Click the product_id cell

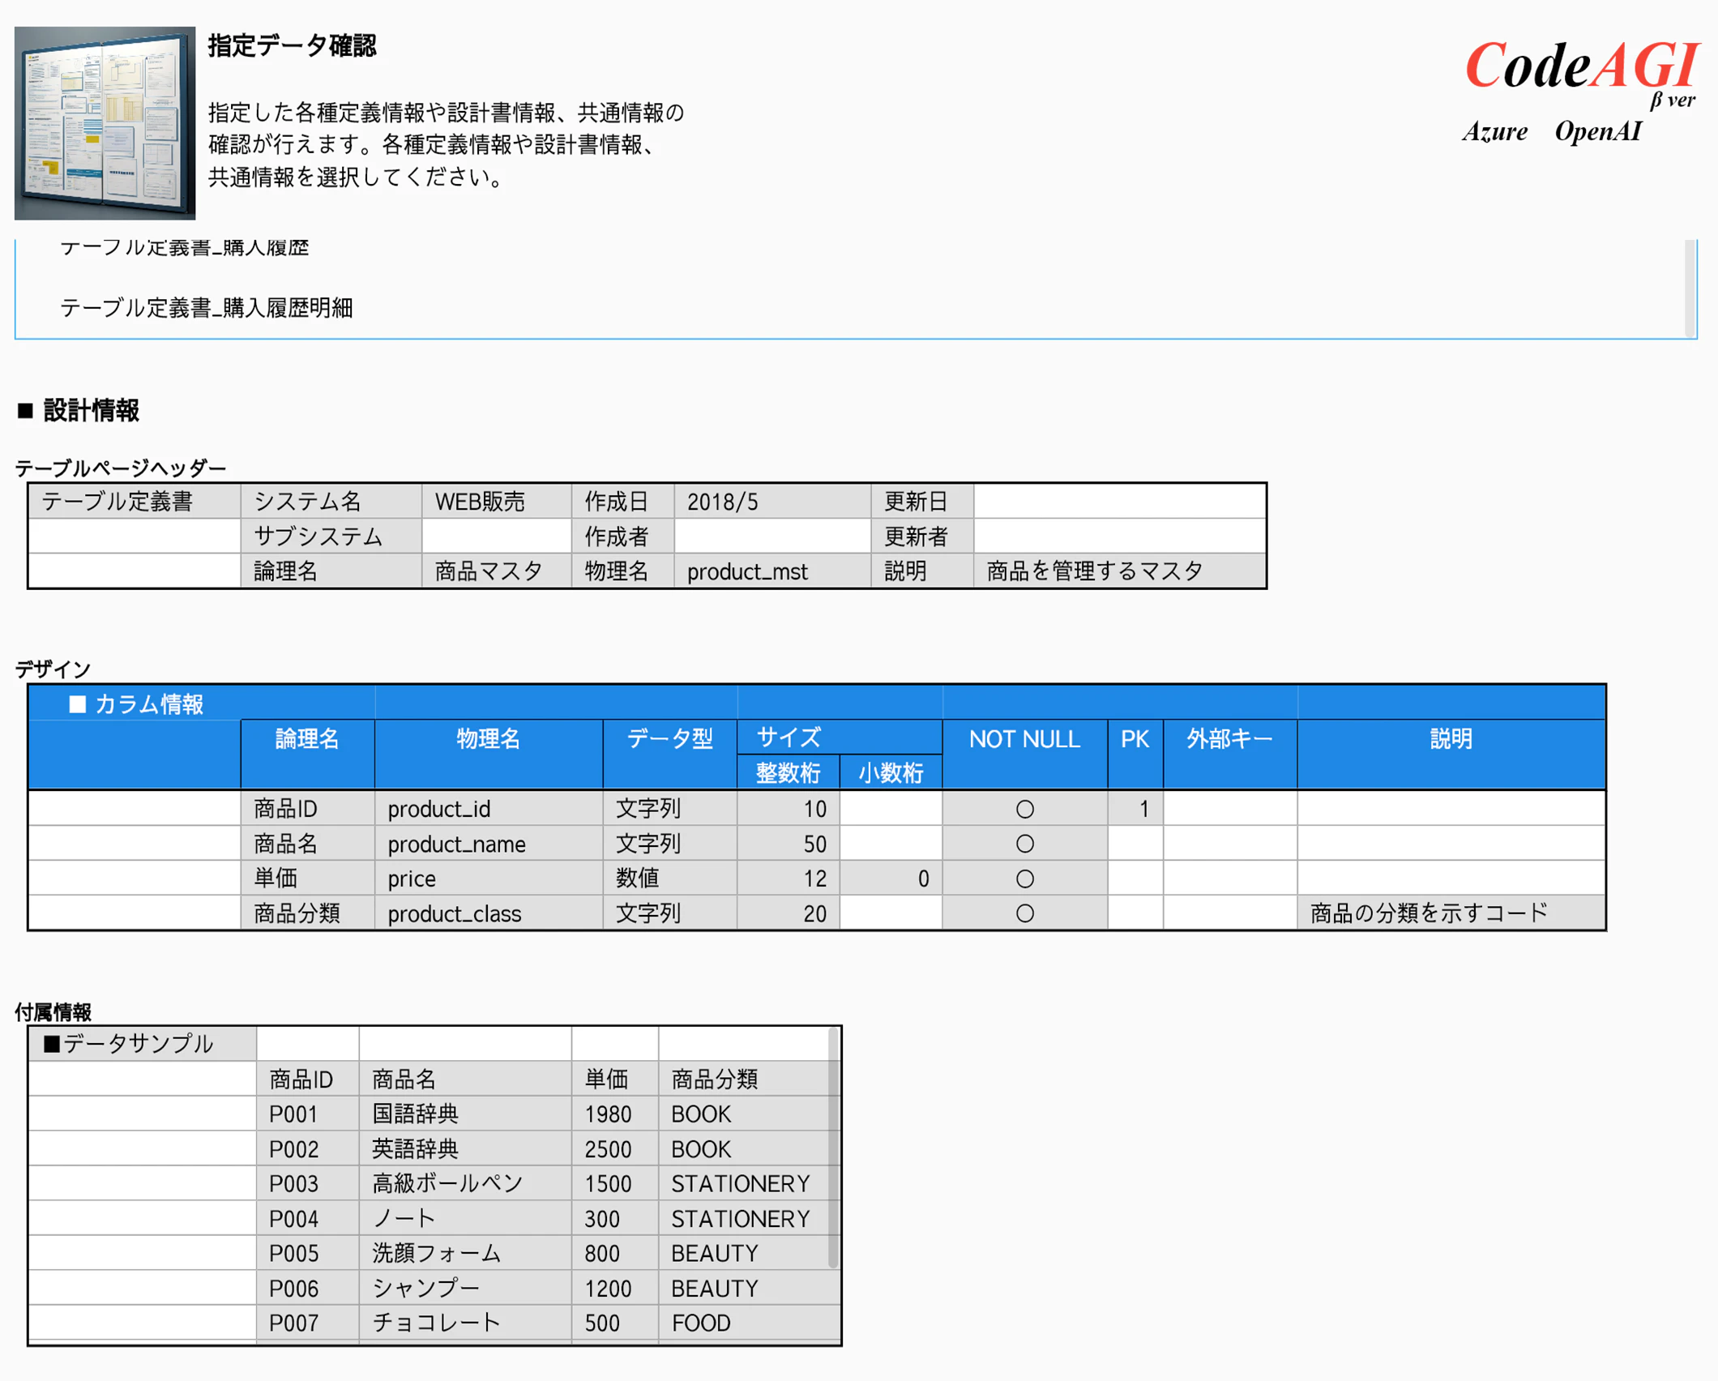(488, 809)
